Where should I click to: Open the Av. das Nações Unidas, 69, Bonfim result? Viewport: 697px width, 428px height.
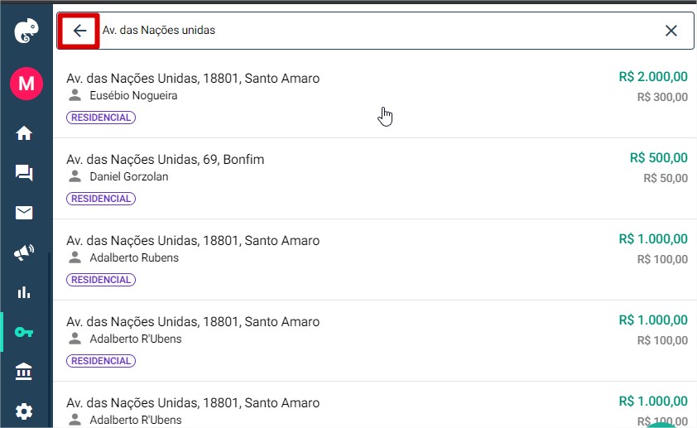coord(375,179)
